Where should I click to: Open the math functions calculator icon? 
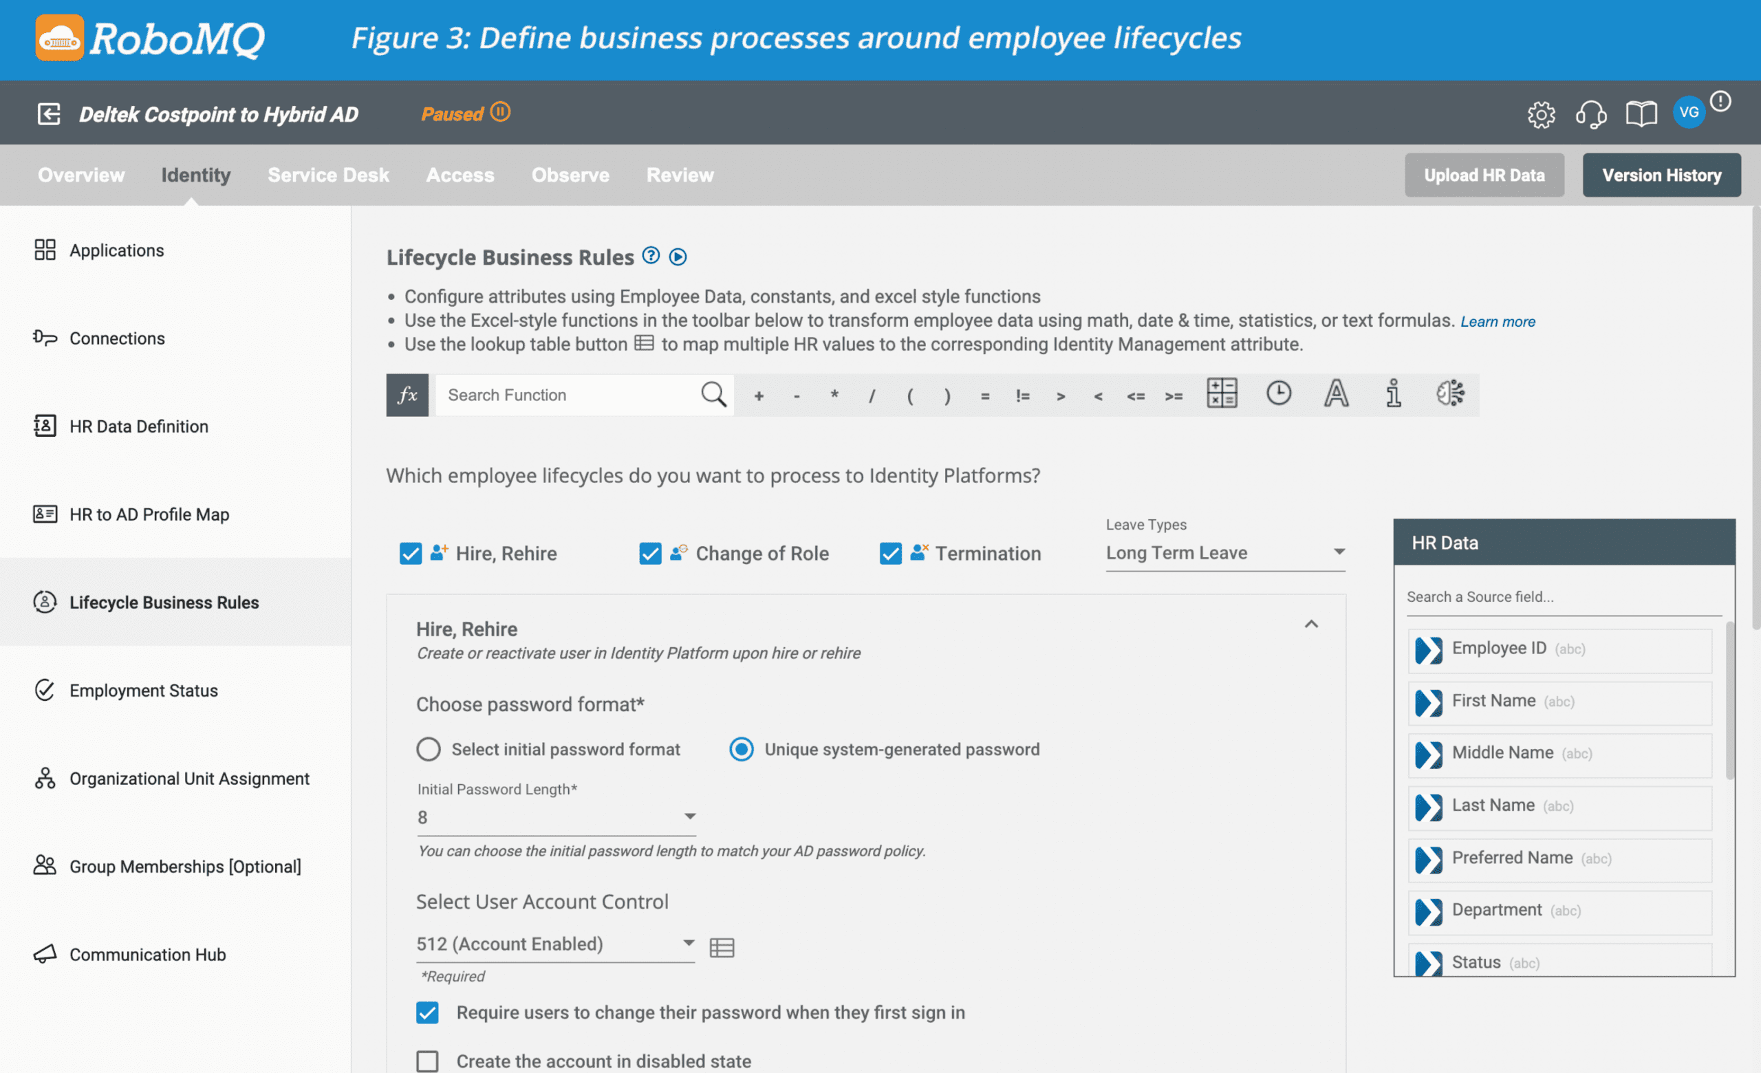pyautogui.click(x=1222, y=393)
